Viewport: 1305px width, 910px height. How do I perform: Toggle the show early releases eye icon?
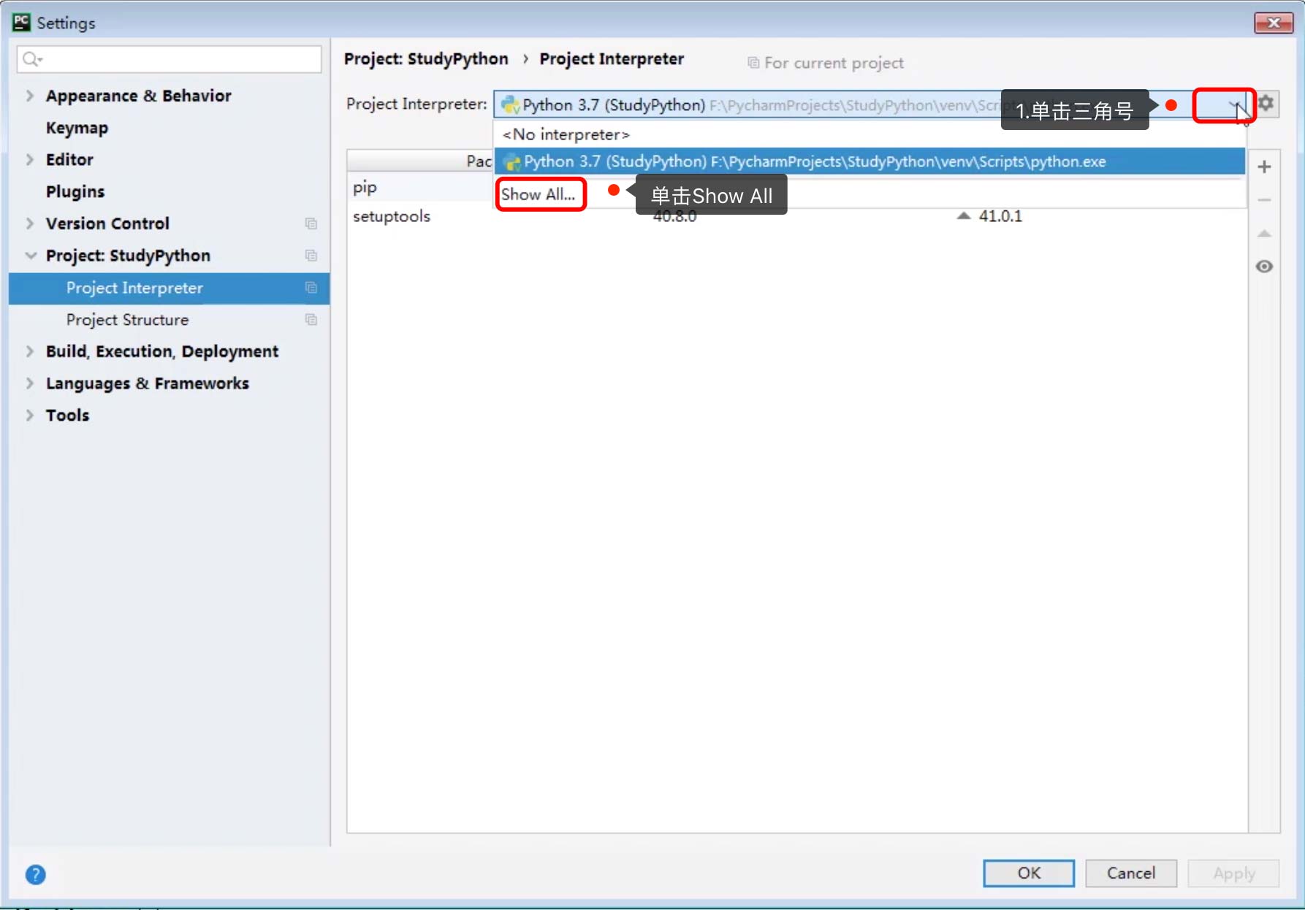1264,267
